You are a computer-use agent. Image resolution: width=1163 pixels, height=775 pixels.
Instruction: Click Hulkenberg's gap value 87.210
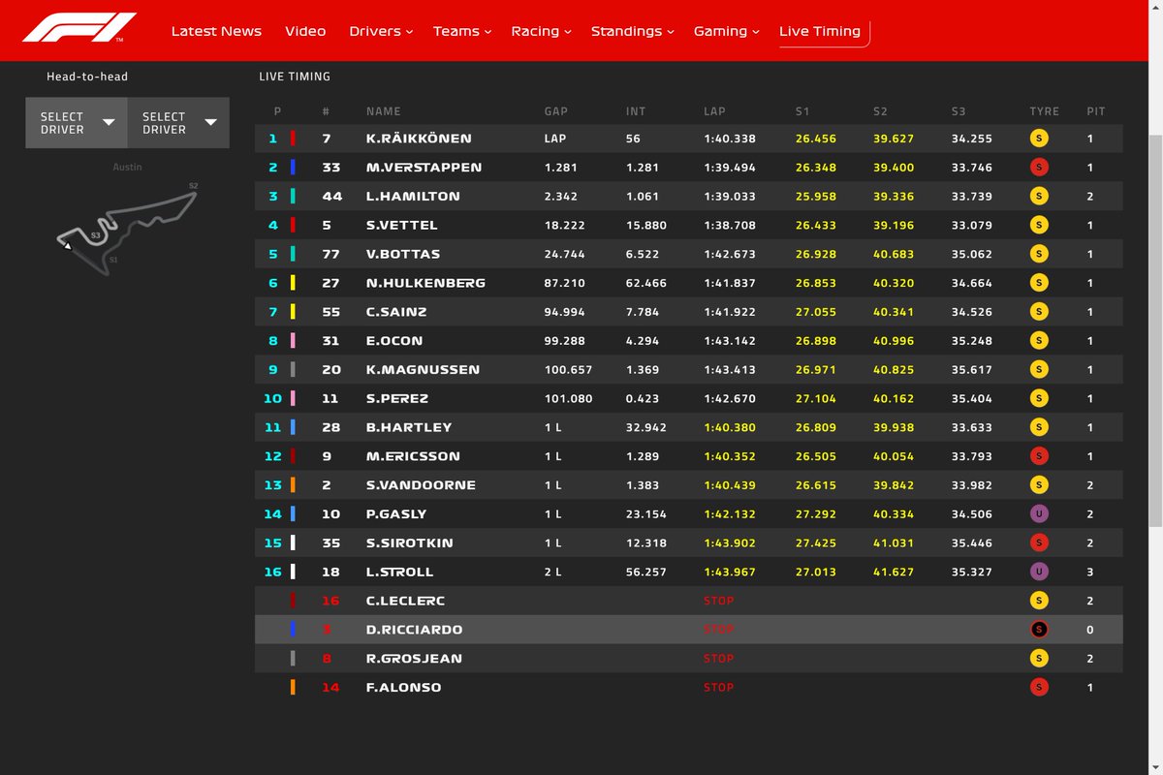pos(565,283)
